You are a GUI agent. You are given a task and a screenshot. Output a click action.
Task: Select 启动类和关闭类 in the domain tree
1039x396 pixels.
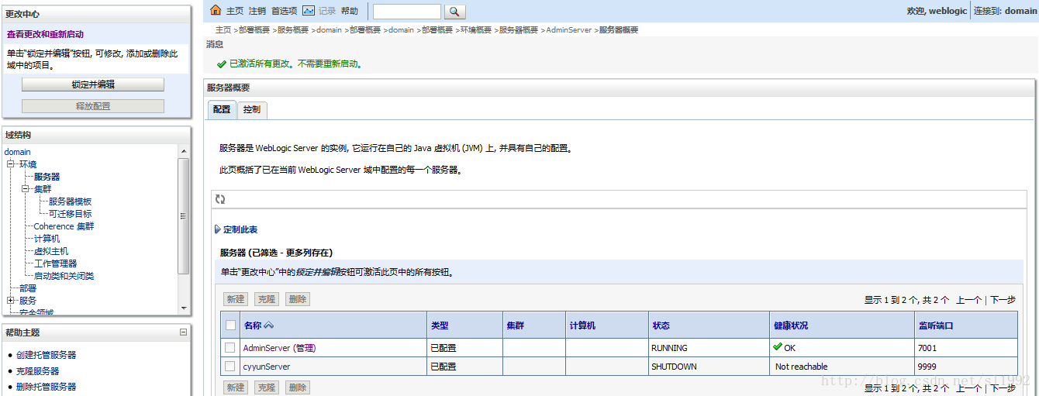64,276
